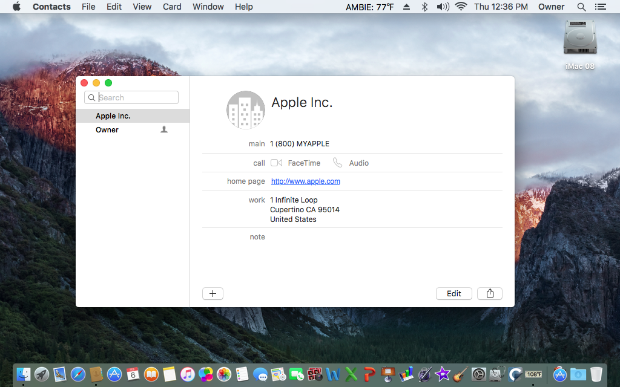This screenshot has width=620, height=387.
Task: Open the Bluetooth status menu
Action: [x=424, y=7]
